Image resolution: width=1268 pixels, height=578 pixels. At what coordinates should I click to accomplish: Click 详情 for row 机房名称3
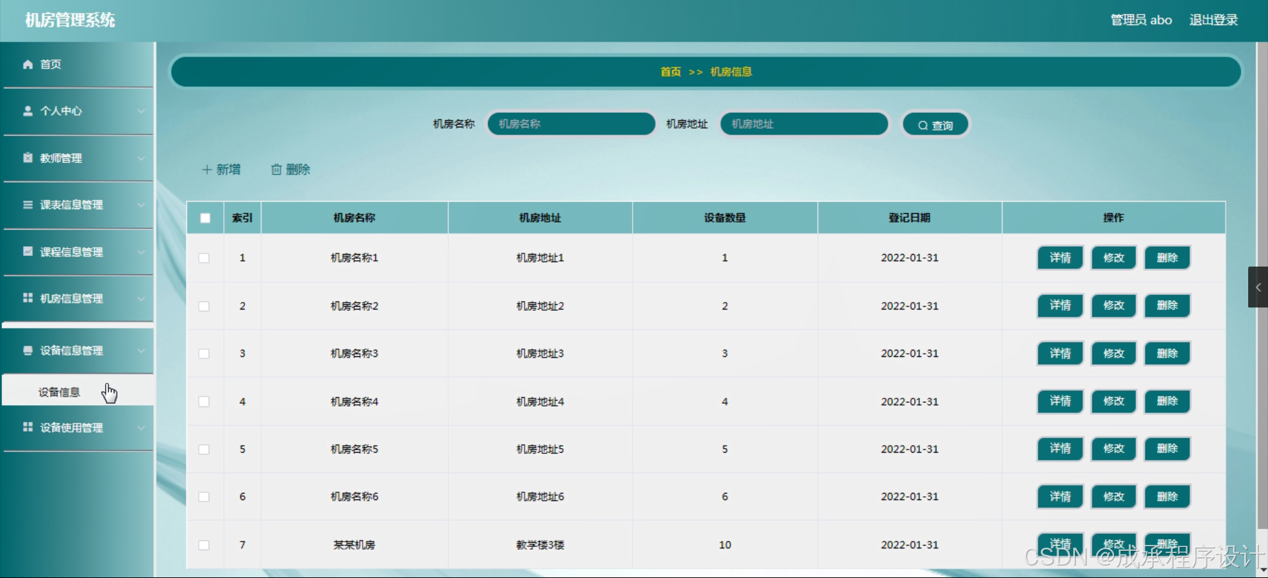pyautogui.click(x=1060, y=353)
